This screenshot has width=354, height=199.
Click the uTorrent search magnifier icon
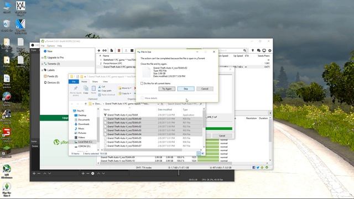[x=244, y=50]
